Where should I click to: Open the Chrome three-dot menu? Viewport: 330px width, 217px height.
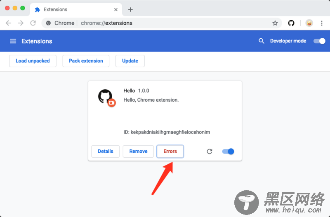click(x=322, y=23)
